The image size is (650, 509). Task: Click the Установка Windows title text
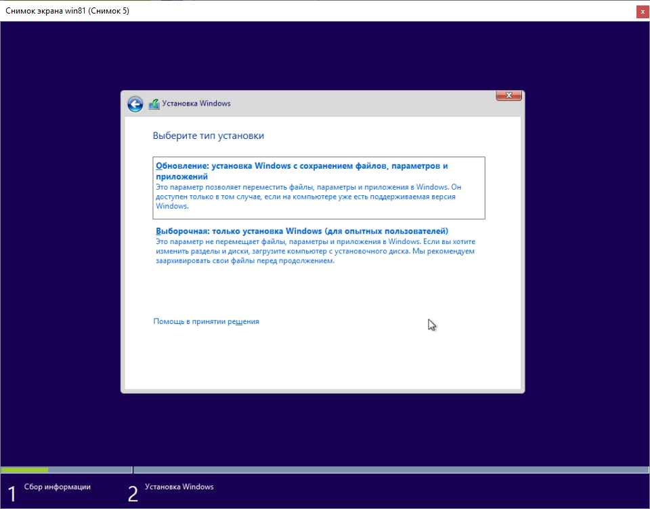[x=196, y=103]
